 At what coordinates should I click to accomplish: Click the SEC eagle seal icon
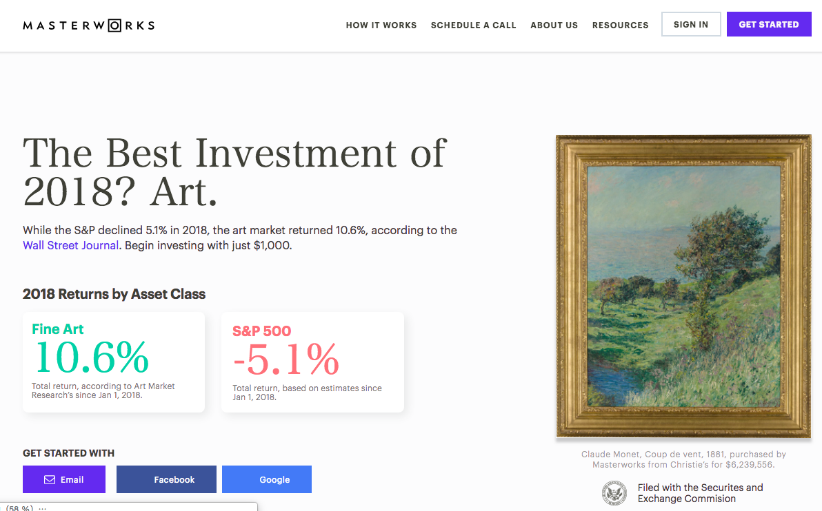(613, 493)
